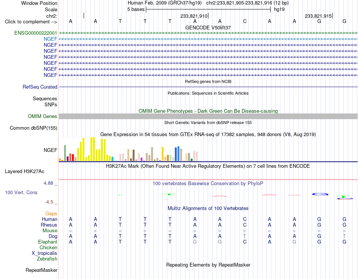Click the C base in the complement row
The height and width of the screenshot is (279, 358).
pos(245,21)
